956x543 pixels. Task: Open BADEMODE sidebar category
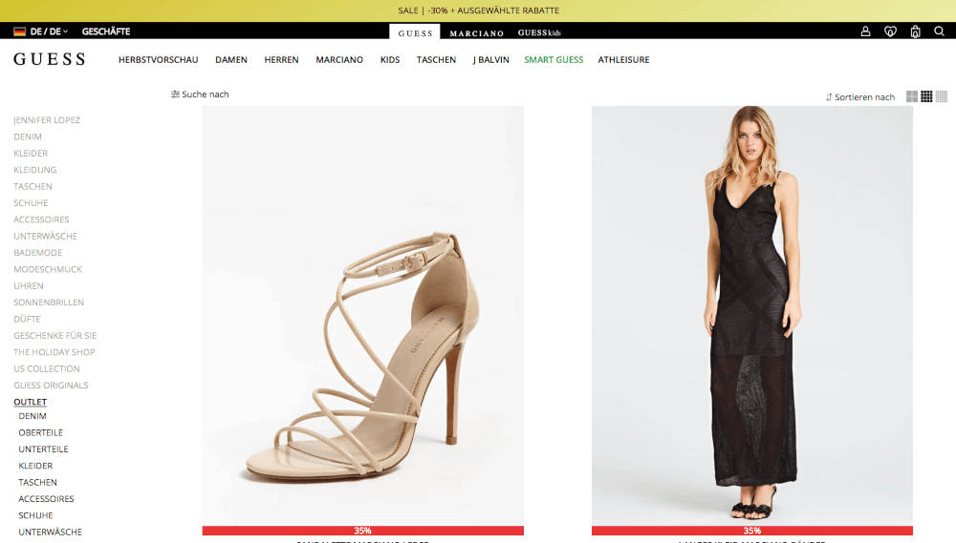[38, 253]
